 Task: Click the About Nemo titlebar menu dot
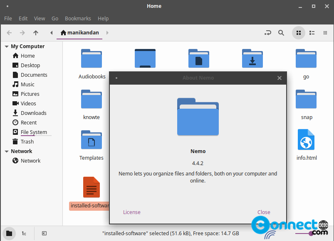pyautogui.click(x=116, y=78)
